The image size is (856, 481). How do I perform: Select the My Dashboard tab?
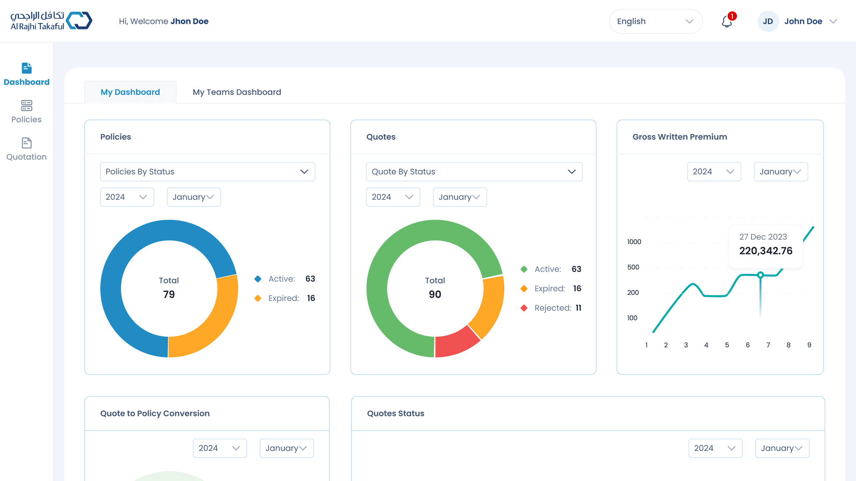tap(130, 92)
